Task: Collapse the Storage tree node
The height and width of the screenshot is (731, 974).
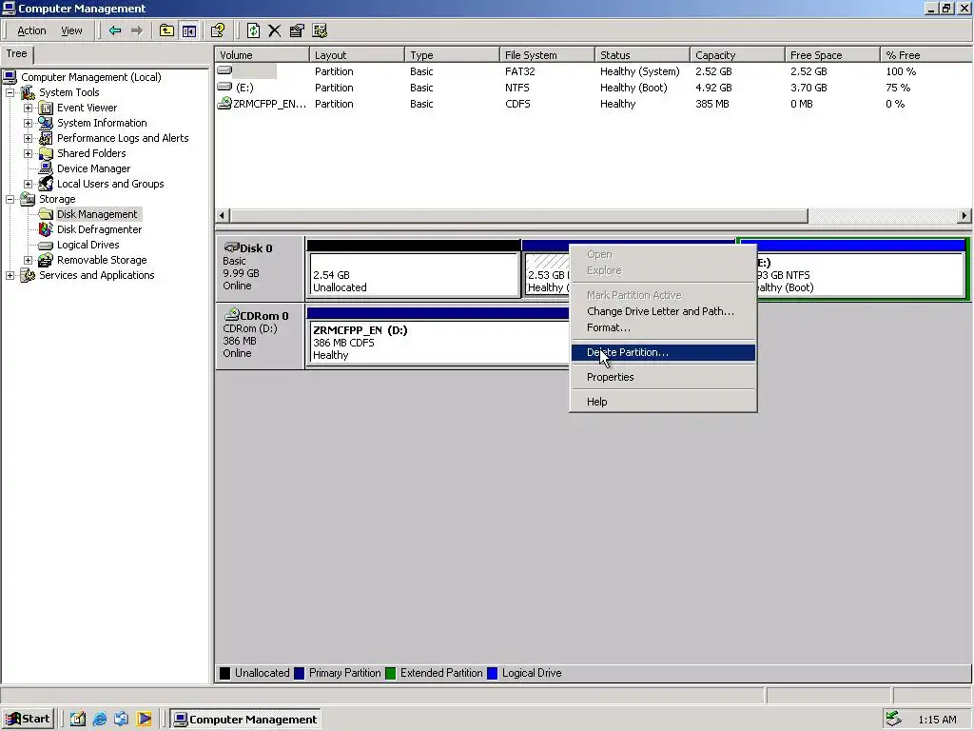Action: [10, 199]
